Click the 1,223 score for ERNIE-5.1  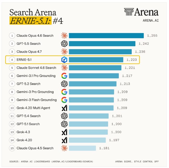tap(132, 60)
